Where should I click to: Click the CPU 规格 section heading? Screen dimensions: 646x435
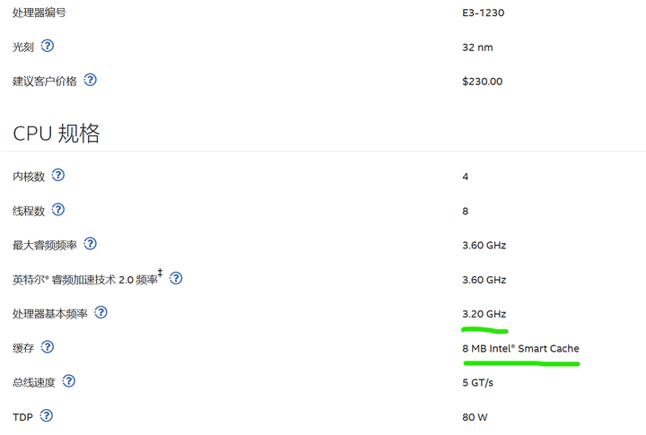pos(56,134)
